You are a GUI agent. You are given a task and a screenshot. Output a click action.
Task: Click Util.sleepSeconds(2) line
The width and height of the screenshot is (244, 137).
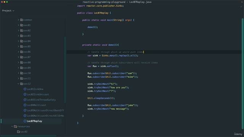(x=101, y=98)
